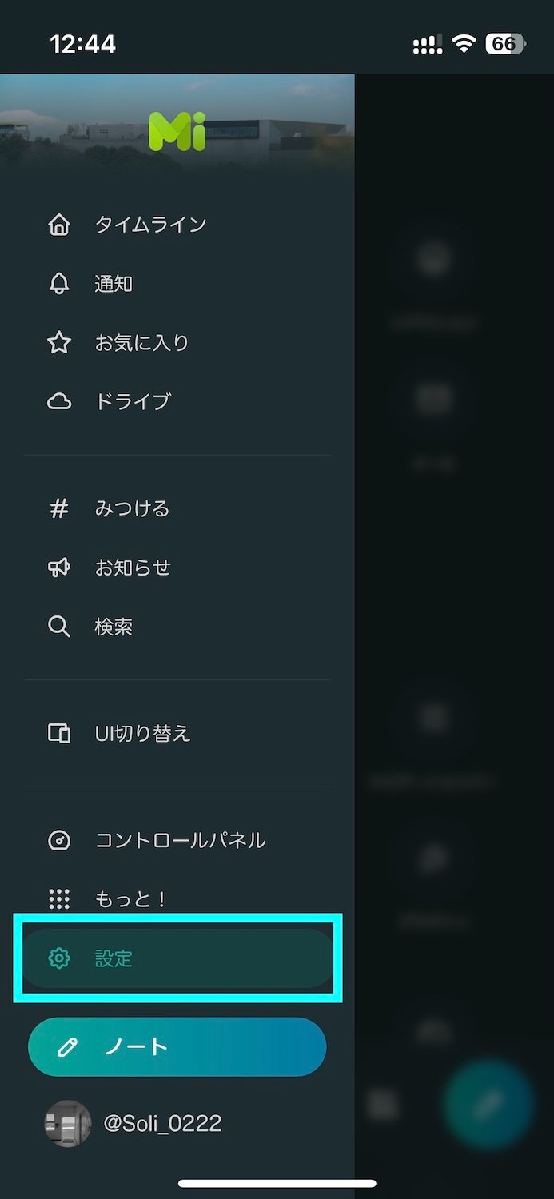The width and height of the screenshot is (554, 1199).
Task: Tap the Misskey Mi logo
Action: click(177, 132)
